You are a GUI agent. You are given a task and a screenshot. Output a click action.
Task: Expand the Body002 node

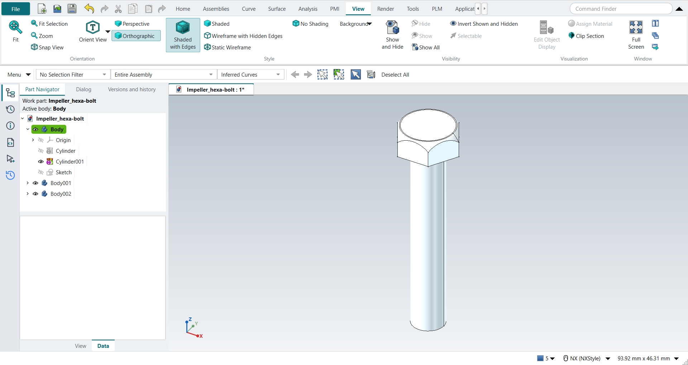[x=28, y=194]
